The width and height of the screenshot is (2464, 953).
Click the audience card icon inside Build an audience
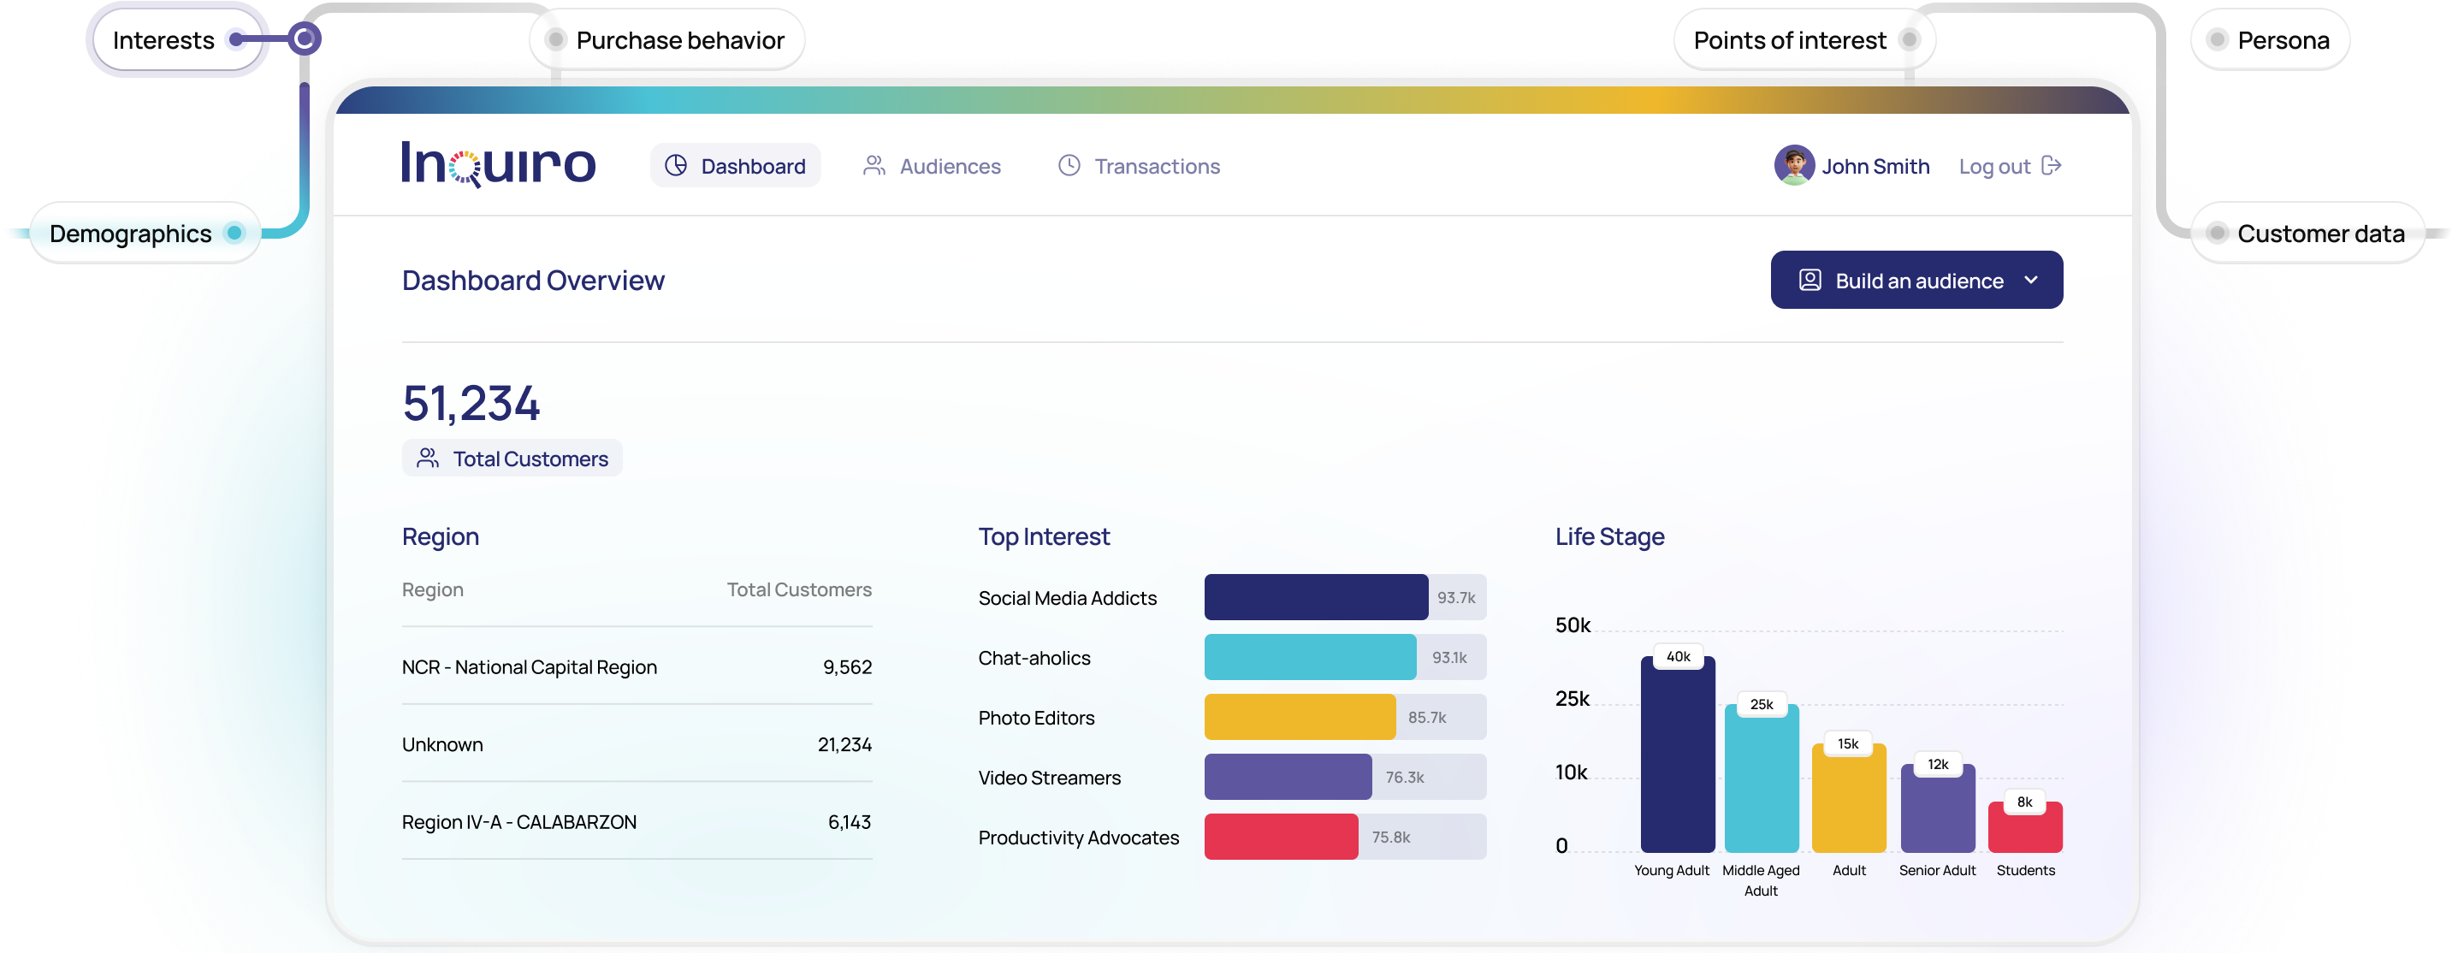(x=1809, y=280)
